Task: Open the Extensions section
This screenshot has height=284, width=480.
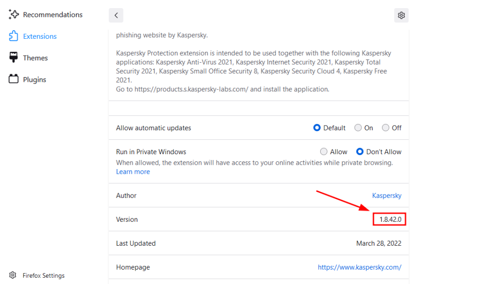Action: [x=40, y=36]
